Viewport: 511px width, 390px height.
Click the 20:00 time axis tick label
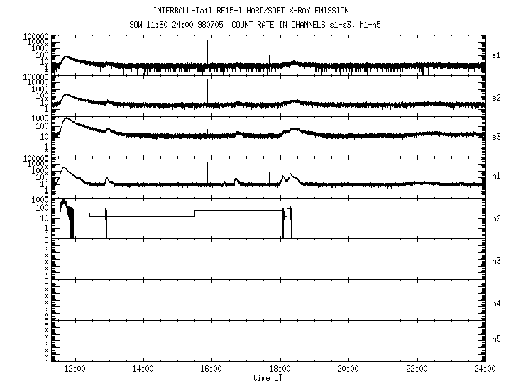point(348,369)
